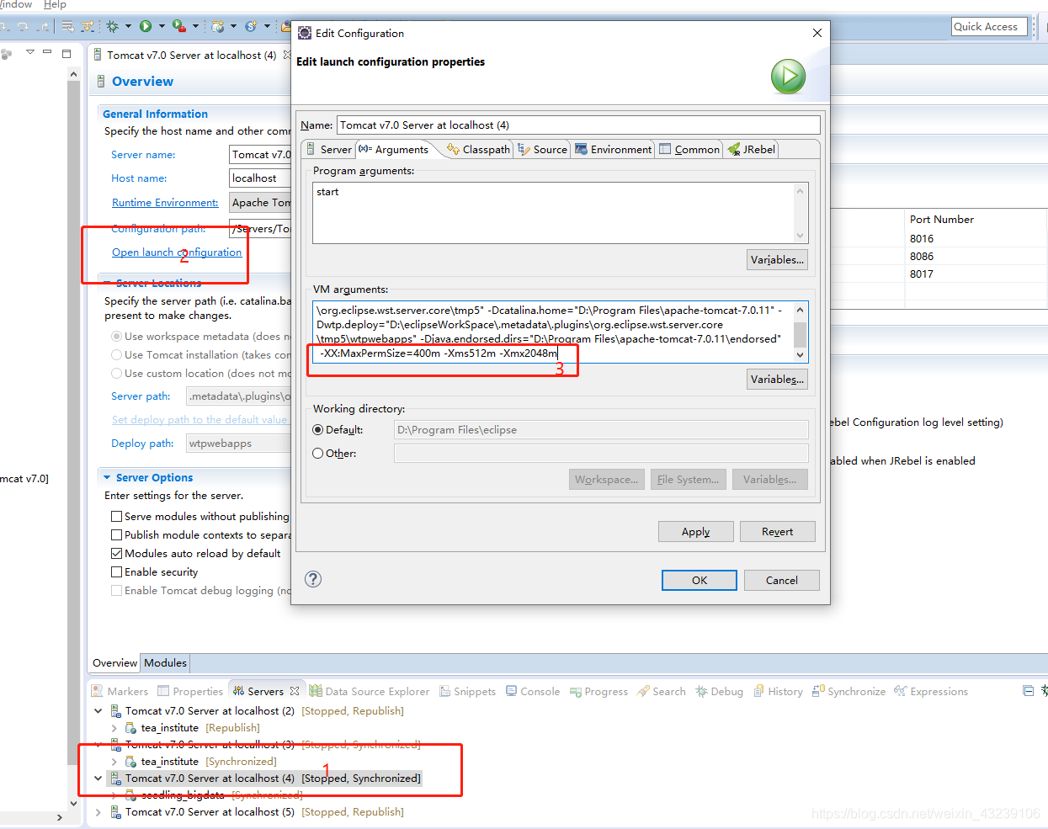1048x829 pixels.
Task: Switch to the Common tab
Action: click(689, 149)
